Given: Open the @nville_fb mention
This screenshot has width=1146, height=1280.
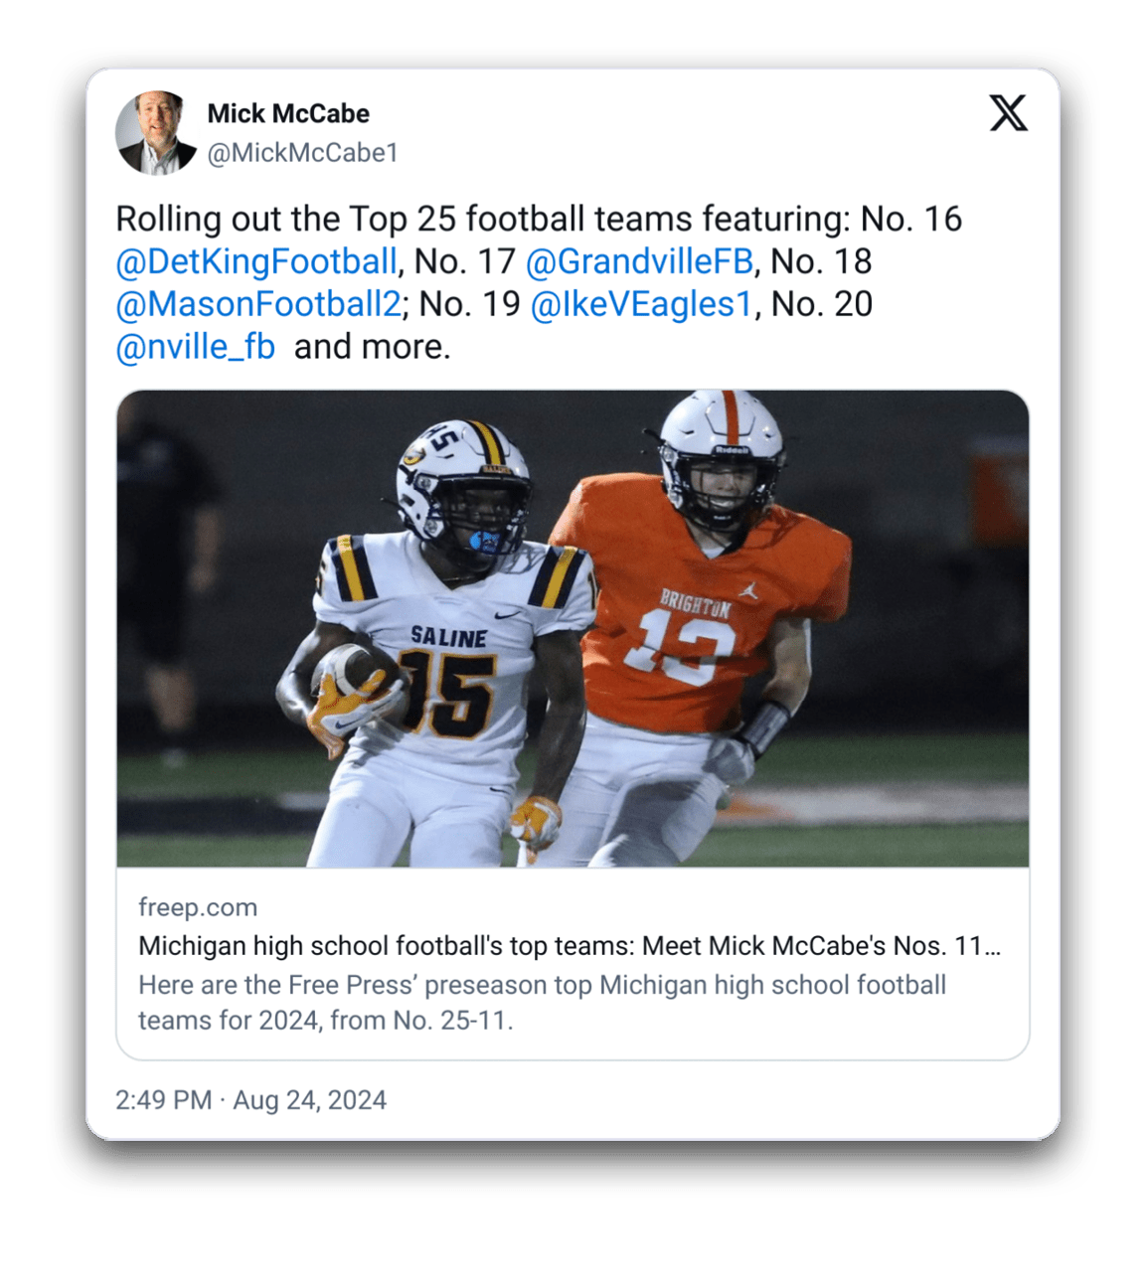Looking at the screenshot, I should point(196,347).
